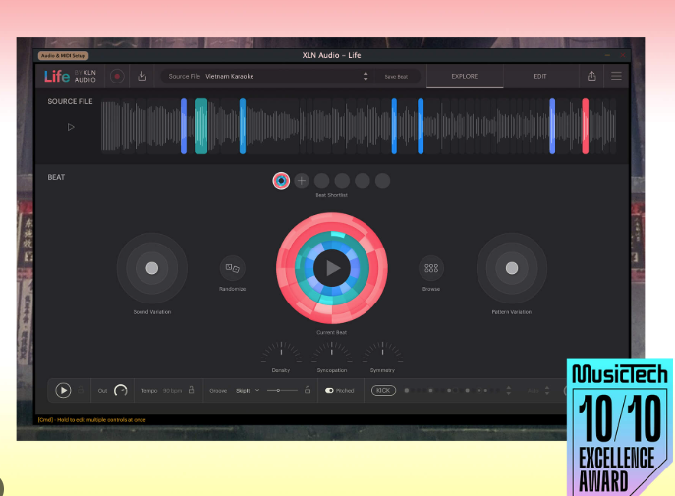Select the first Beat Shortlist slot
This screenshot has width=675, height=496.
(x=281, y=181)
